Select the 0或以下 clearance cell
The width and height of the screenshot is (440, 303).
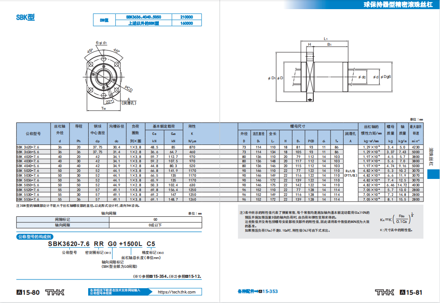click(x=155, y=225)
